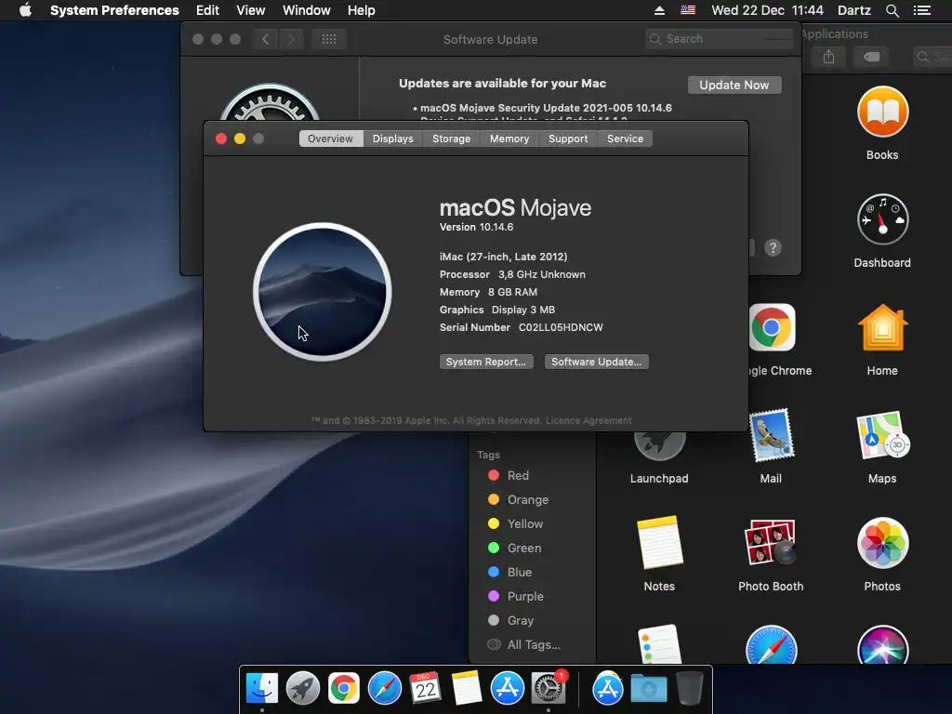The height and width of the screenshot is (714, 952).
Task: Open Notification Center icon in menu bar
Action: coord(922,10)
